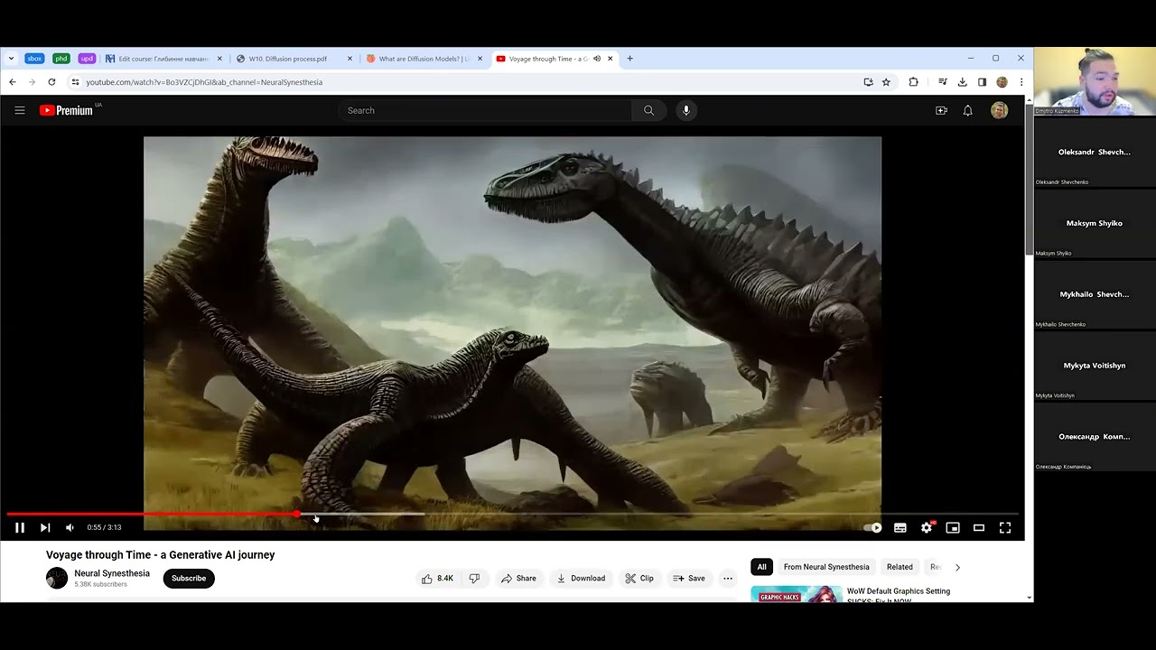1156x650 pixels.
Task: Open a new browser tab
Action: tap(630, 59)
